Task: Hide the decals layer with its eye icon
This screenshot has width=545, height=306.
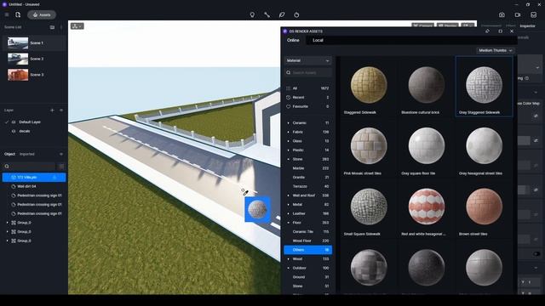Action: pos(14,131)
